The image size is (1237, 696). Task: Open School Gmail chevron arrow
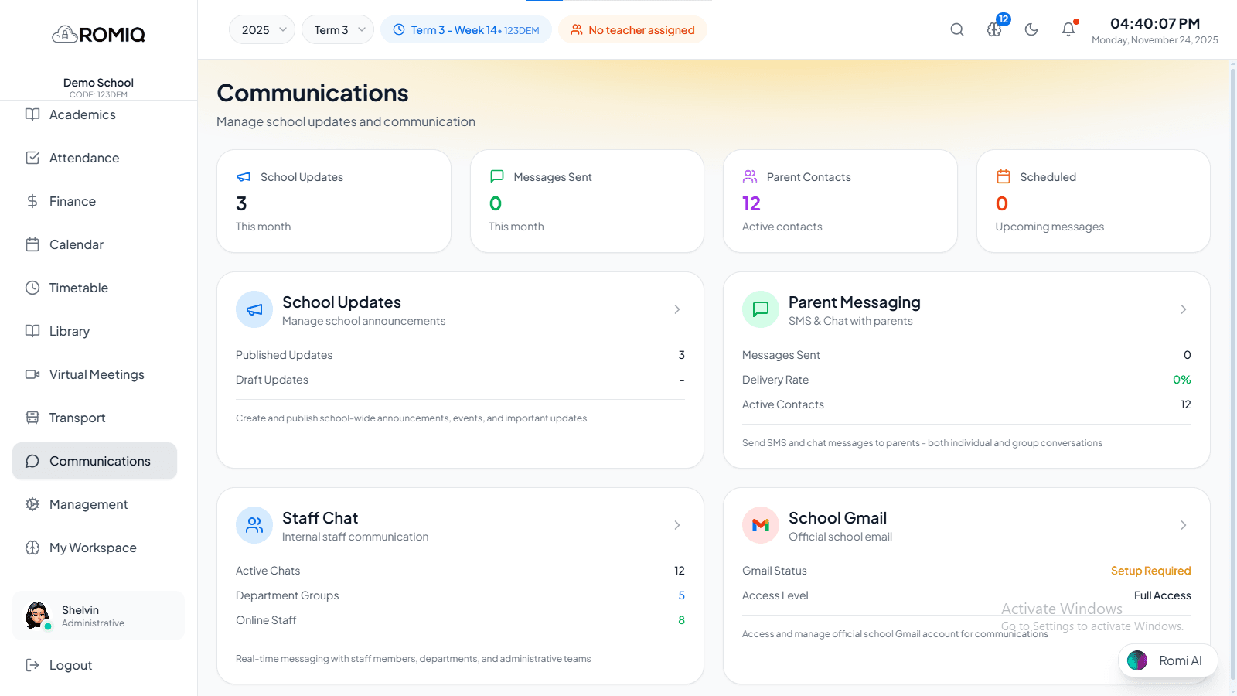(x=1184, y=525)
